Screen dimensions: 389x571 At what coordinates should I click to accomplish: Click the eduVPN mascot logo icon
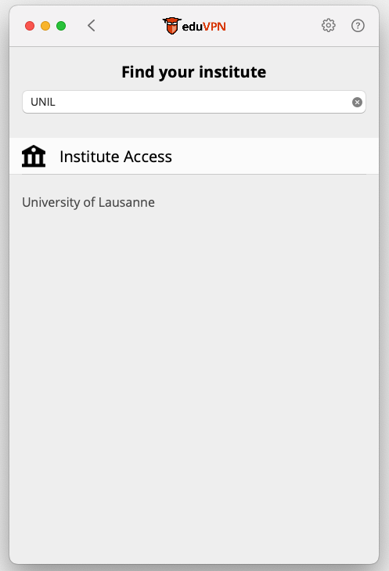(171, 26)
